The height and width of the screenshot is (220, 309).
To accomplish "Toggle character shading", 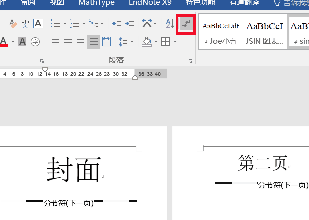I will pos(22,42).
